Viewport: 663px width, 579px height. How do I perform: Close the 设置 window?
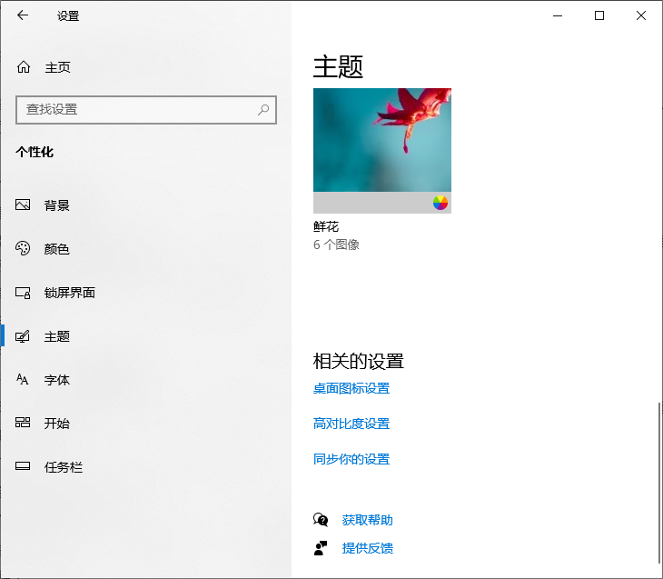tap(641, 15)
